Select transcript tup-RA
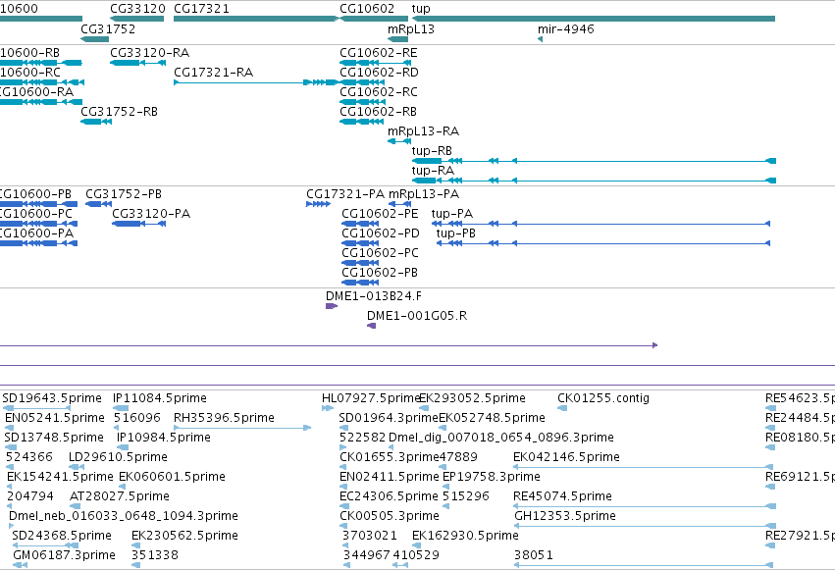This screenshot has width=835, height=570. tap(433, 171)
